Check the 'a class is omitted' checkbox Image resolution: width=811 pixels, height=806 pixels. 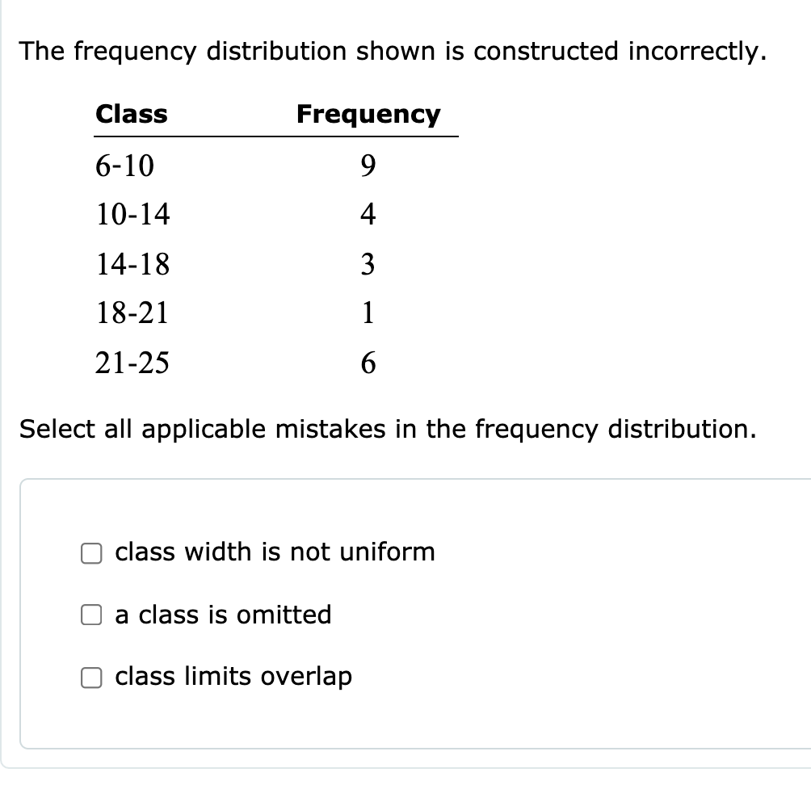91,615
